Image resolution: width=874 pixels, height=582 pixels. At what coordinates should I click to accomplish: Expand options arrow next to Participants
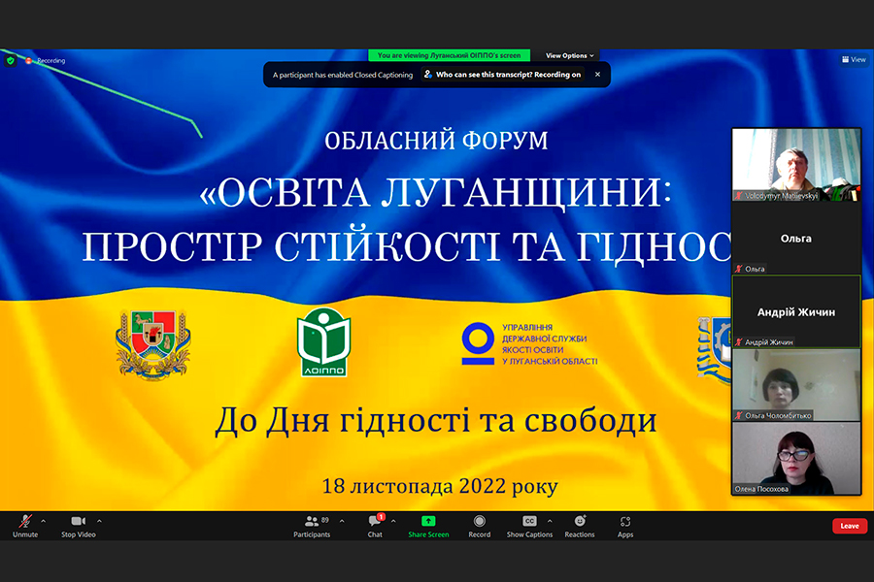342,521
